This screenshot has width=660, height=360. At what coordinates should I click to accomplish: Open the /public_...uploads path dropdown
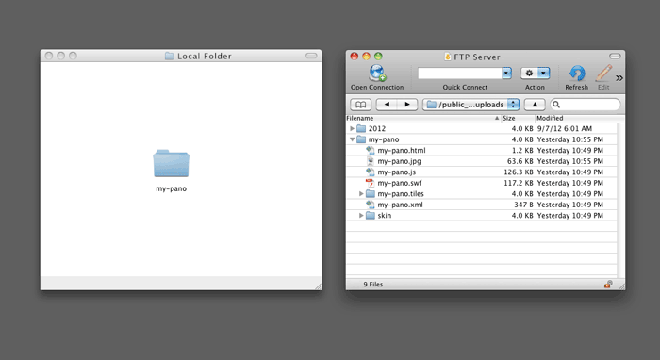tap(471, 105)
